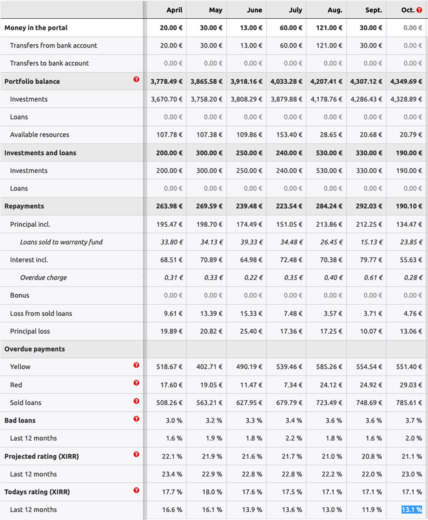Click the 530.00 € Aug. Investments and loans total

pyautogui.click(x=329, y=153)
